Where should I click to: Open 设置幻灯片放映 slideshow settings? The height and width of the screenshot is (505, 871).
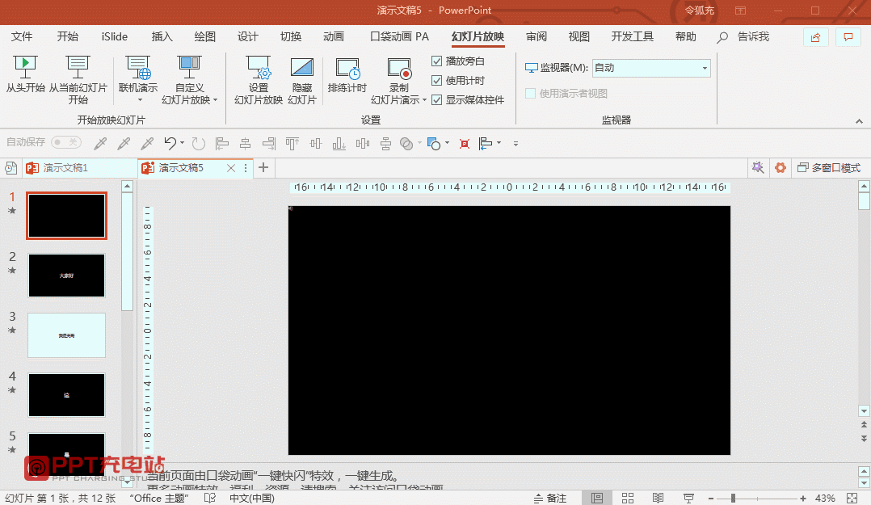point(259,79)
